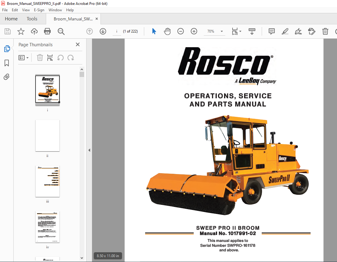Open the File menu
The height and width of the screenshot is (262, 337).
pyautogui.click(x=5, y=10)
